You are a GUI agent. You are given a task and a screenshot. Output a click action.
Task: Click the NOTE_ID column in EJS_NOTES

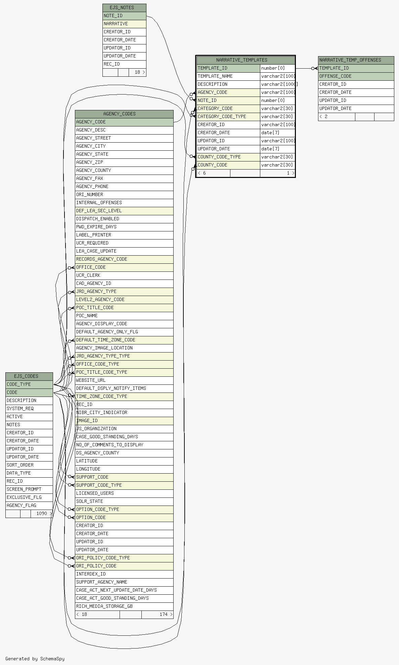(124, 16)
